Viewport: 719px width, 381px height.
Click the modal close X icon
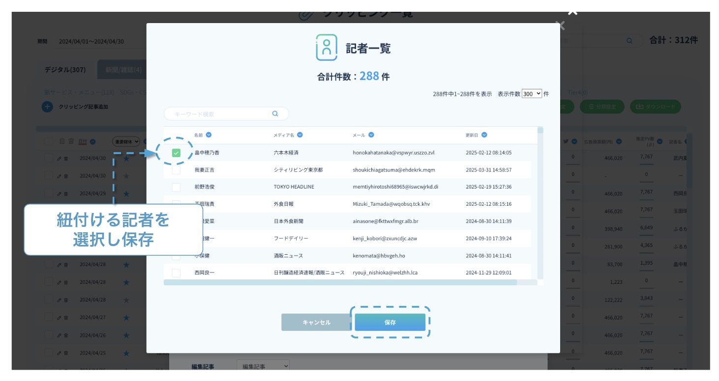(560, 26)
